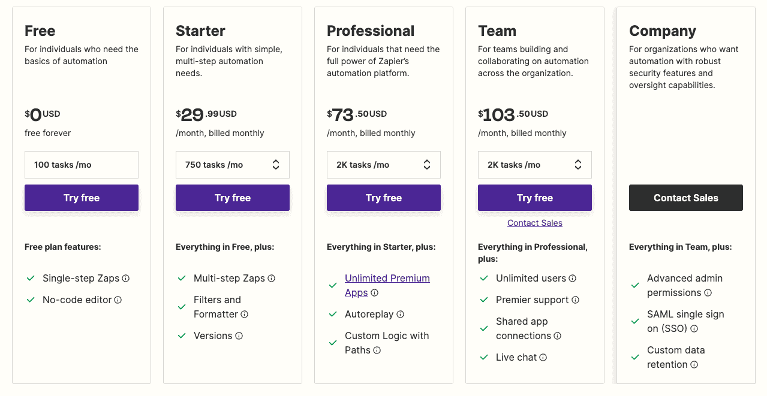Click the info icon beside Premier support
Viewport: 767px width, 396px height.
(576, 300)
